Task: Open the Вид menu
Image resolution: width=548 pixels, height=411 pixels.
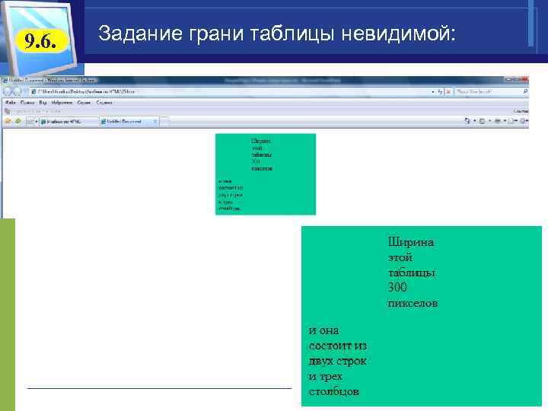Action: tap(43, 103)
